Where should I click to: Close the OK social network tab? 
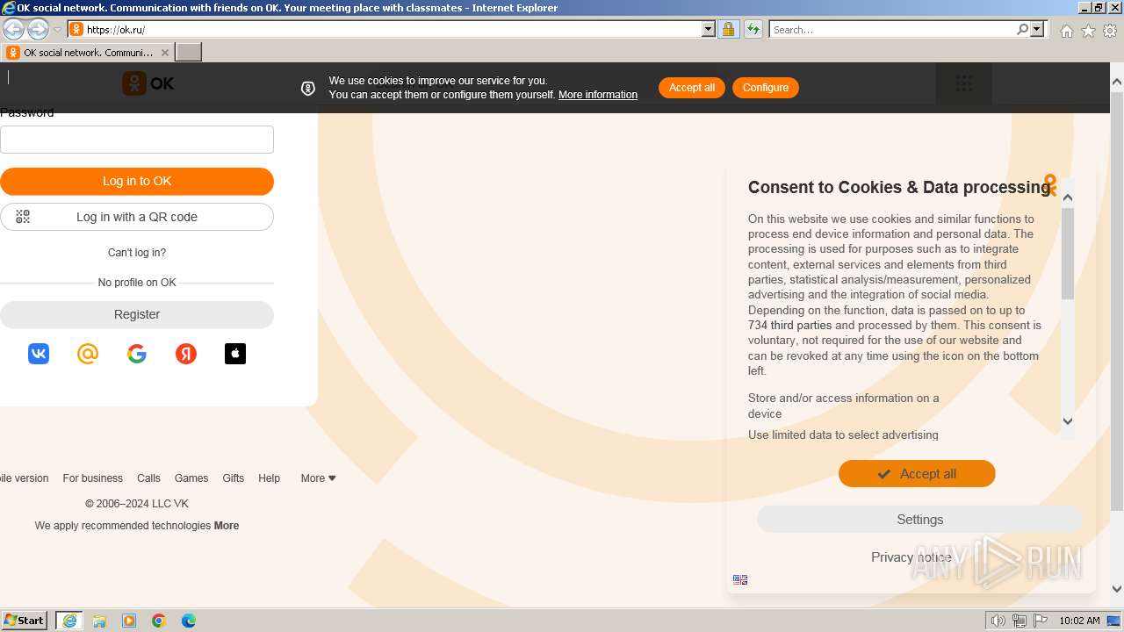click(164, 53)
